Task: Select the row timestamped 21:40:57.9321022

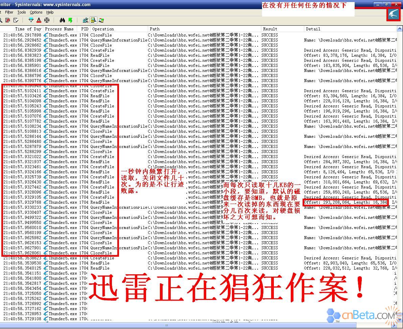Action: (198, 157)
